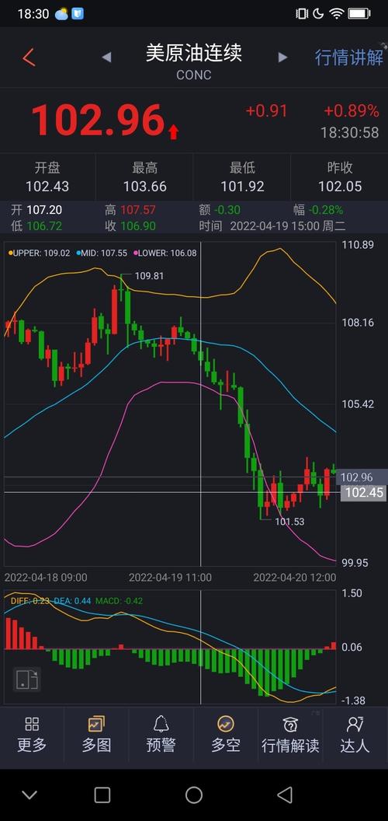This screenshot has width=388, height=821.
Task: Open 多图 multi-chart view
Action: tap(96, 734)
